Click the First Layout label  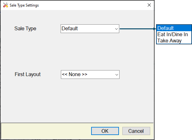click(28, 74)
